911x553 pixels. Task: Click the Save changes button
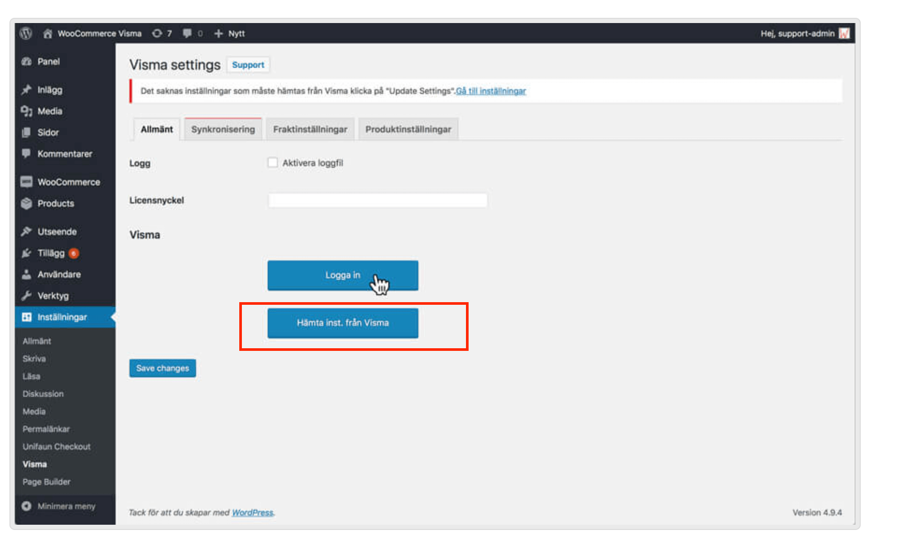pyautogui.click(x=162, y=368)
